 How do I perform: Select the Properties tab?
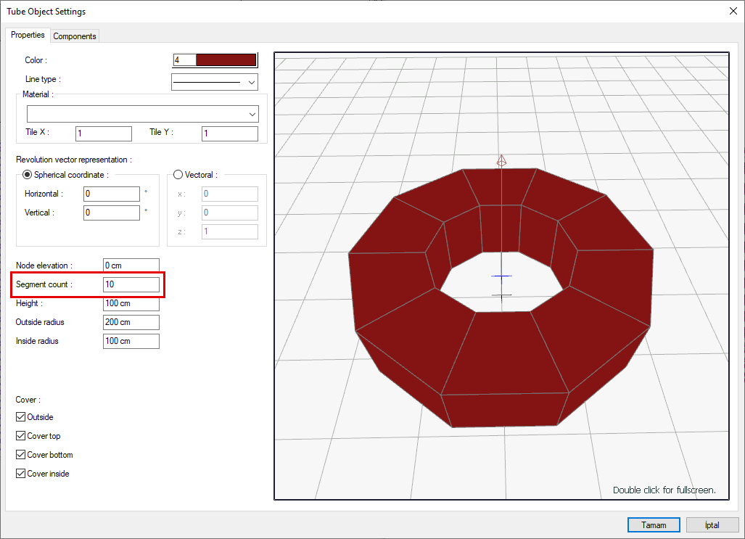click(28, 35)
